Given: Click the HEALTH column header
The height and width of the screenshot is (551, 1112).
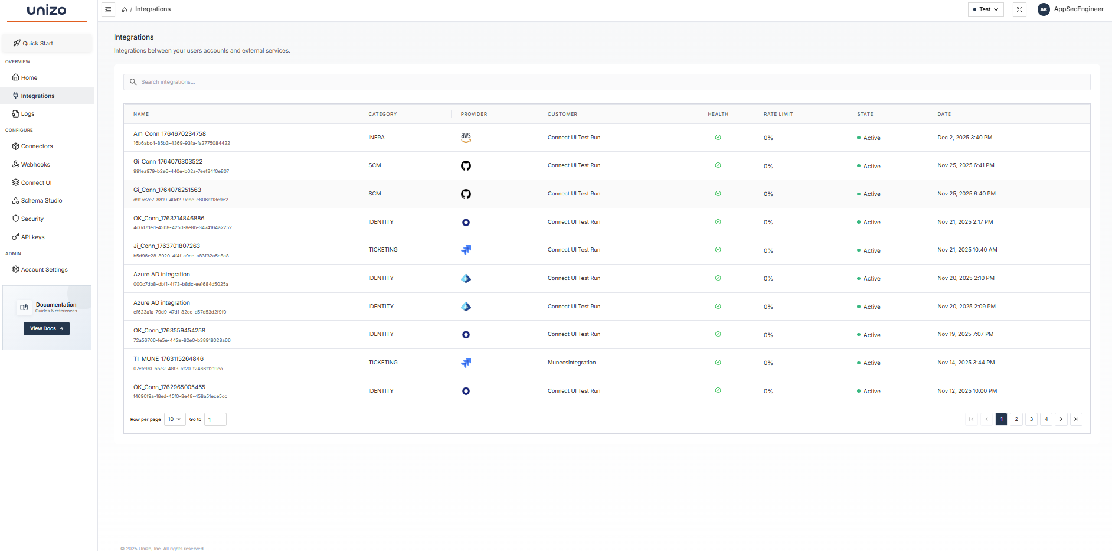Looking at the screenshot, I should pyautogui.click(x=718, y=114).
